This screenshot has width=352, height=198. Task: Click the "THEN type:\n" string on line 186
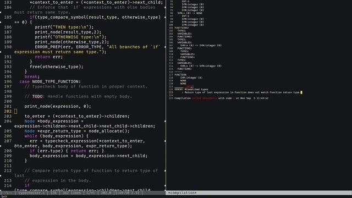[71, 27]
